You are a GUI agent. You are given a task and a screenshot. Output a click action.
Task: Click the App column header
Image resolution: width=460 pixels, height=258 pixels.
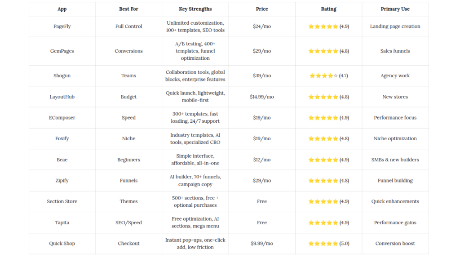[62, 9]
